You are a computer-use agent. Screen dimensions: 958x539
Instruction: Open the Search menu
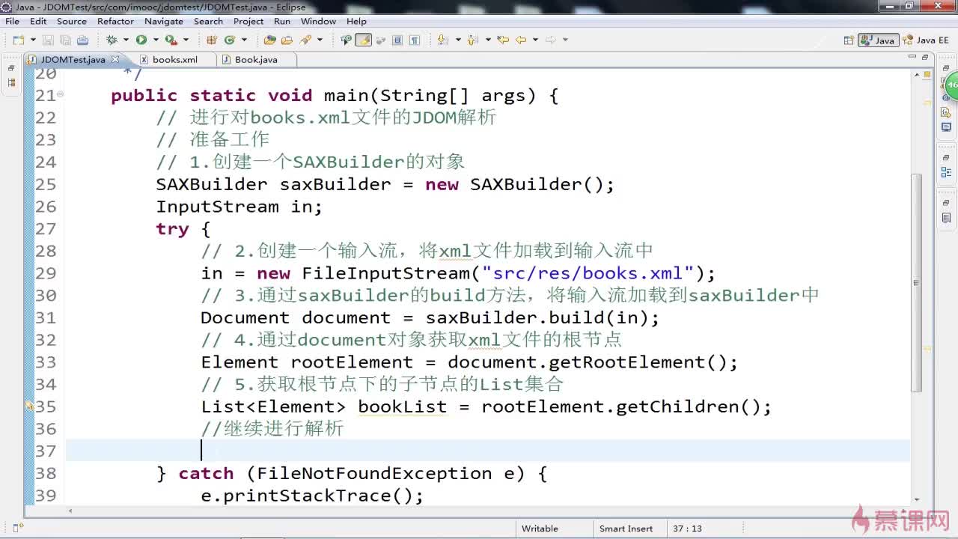[208, 21]
